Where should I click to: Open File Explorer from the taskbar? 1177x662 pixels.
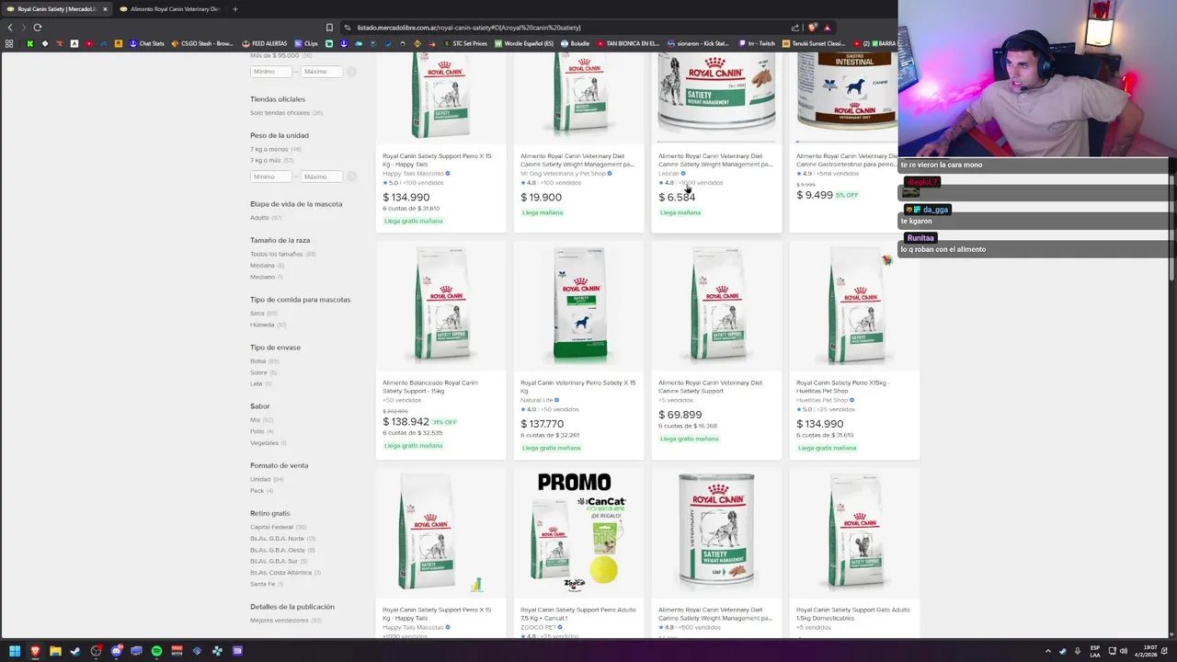[55, 651]
